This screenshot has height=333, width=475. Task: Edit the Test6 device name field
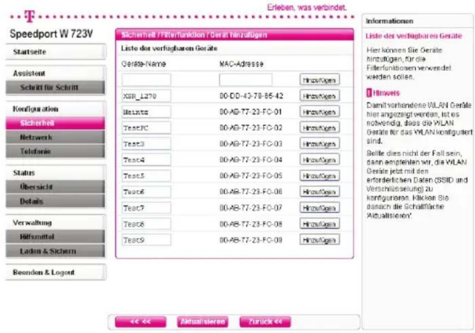pos(147,192)
